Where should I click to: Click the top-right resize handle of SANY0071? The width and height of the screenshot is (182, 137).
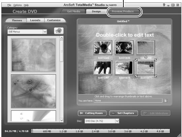point(155,60)
